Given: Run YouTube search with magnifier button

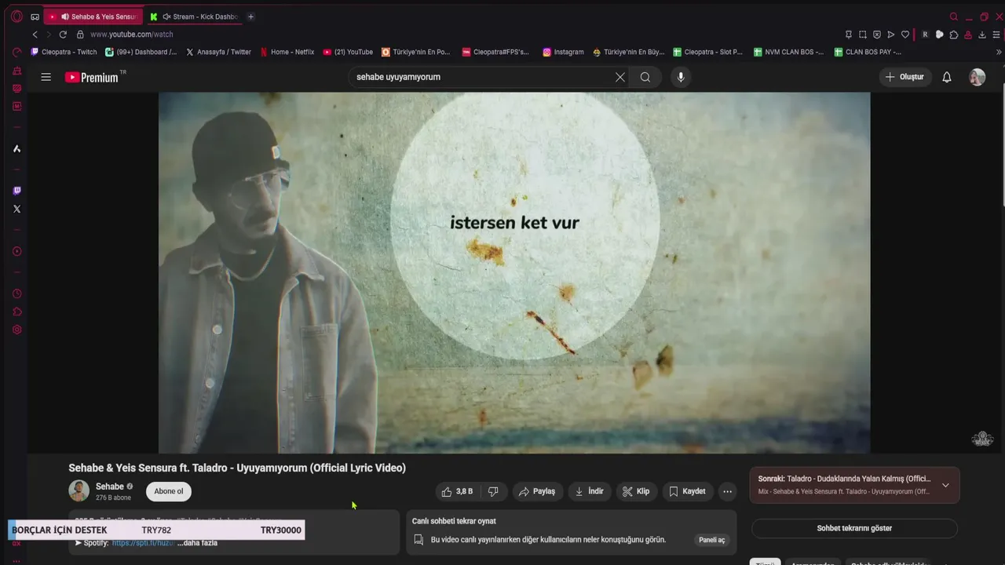Looking at the screenshot, I should [x=645, y=77].
